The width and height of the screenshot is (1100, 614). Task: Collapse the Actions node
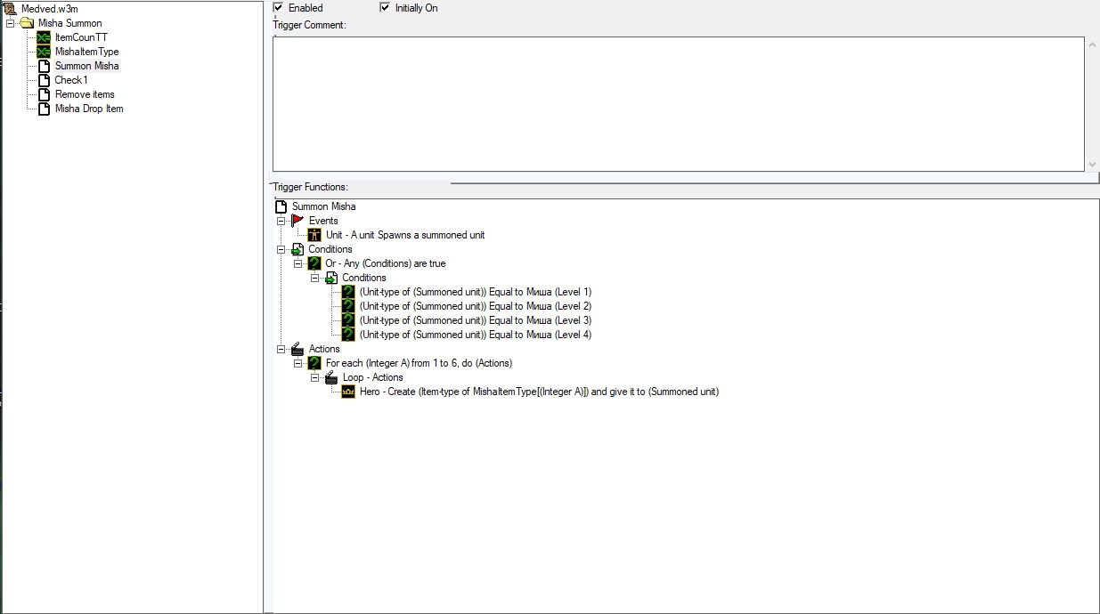point(281,349)
